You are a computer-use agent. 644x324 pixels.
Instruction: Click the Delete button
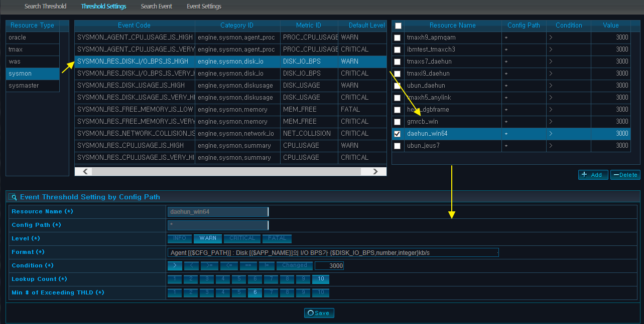tap(625, 175)
